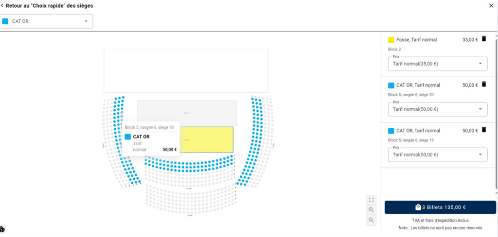
Task: Return to "Choix rapide" des sièges
Action: point(49,6)
